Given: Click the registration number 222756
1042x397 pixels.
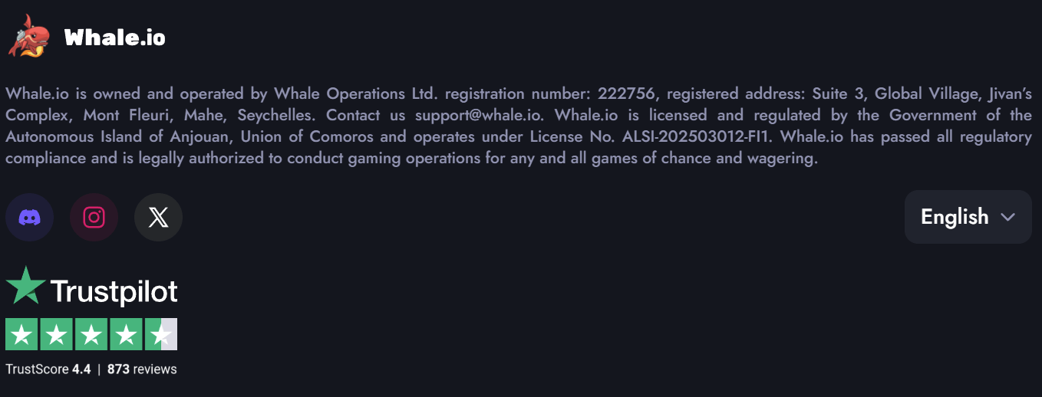Looking at the screenshot, I should [x=625, y=94].
